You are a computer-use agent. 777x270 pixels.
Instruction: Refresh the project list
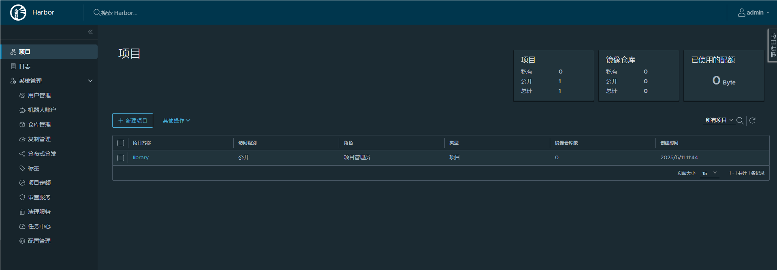coord(752,120)
